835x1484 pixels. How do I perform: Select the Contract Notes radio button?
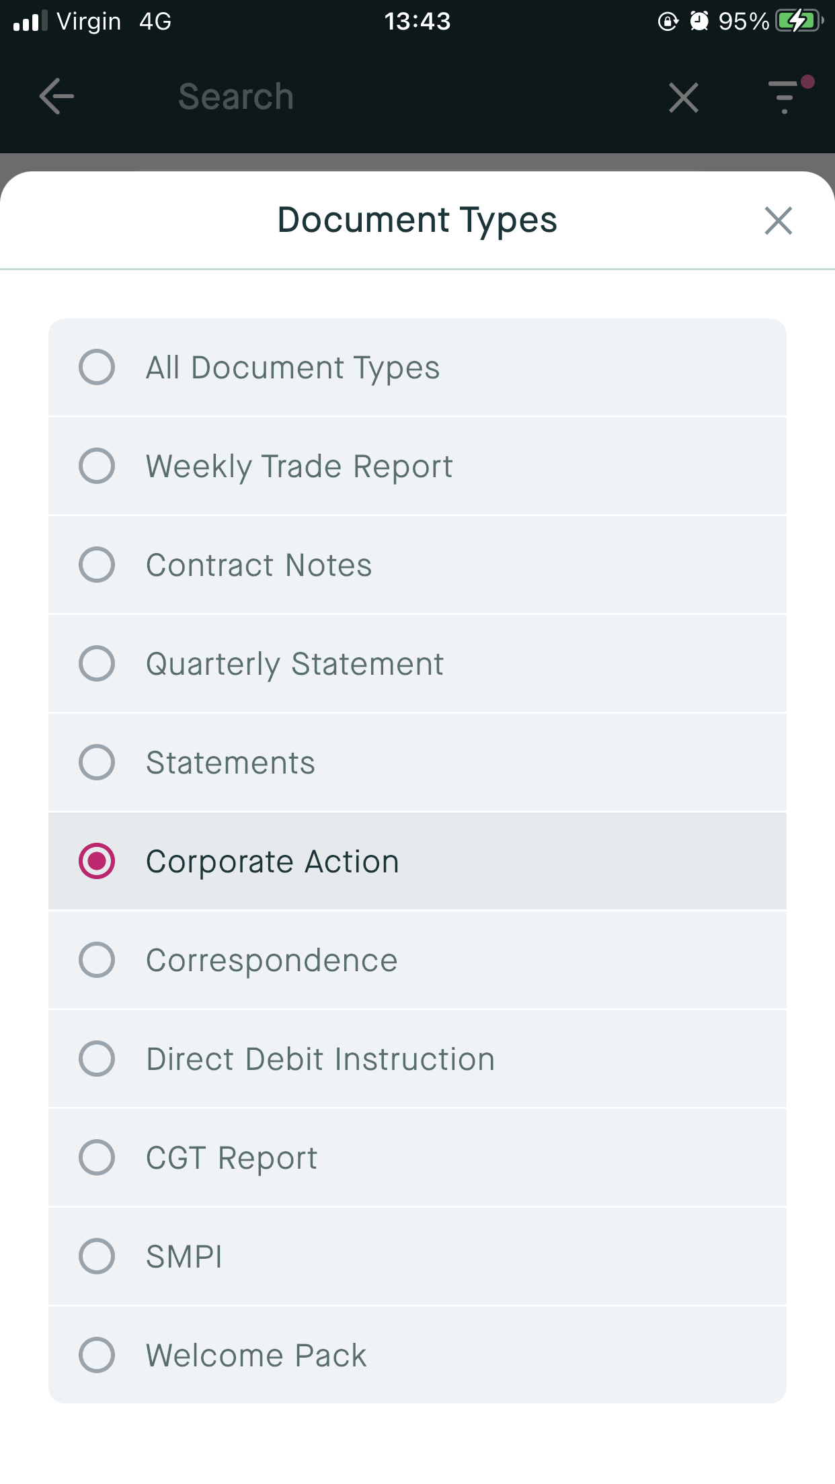97,565
